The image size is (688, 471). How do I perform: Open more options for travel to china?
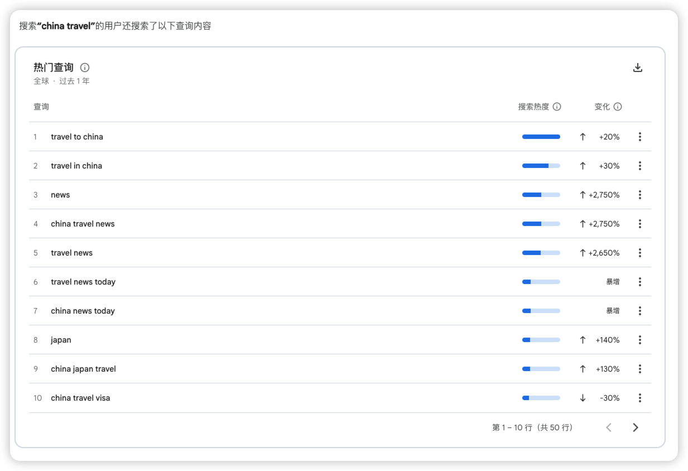(640, 137)
